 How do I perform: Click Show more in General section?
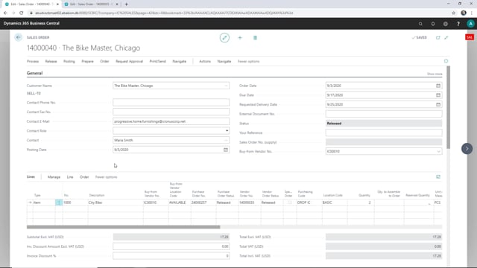point(435,74)
